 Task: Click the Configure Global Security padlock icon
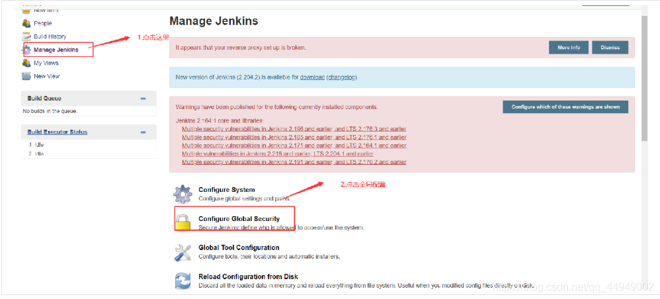[183, 222]
